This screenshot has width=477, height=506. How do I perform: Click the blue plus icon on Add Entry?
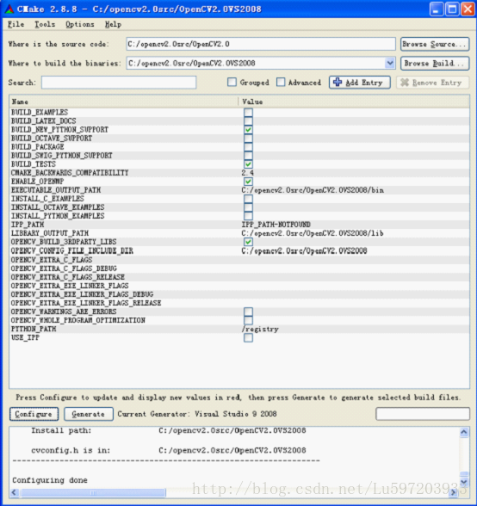tap(338, 83)
